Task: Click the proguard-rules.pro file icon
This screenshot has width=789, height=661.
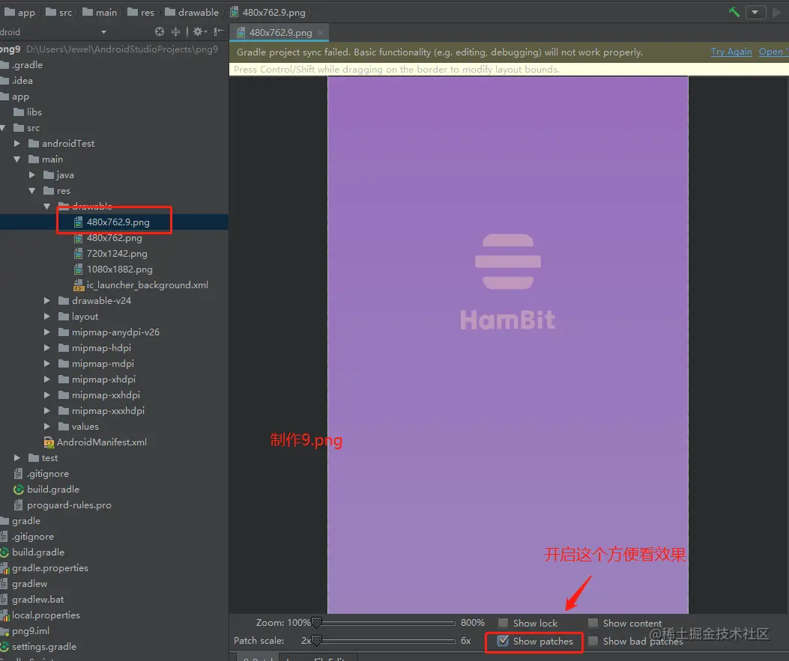Action: (x=19, y=505)
